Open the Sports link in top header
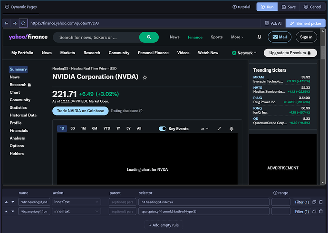The height and width of the screenshot is (233, 328). 217,37
